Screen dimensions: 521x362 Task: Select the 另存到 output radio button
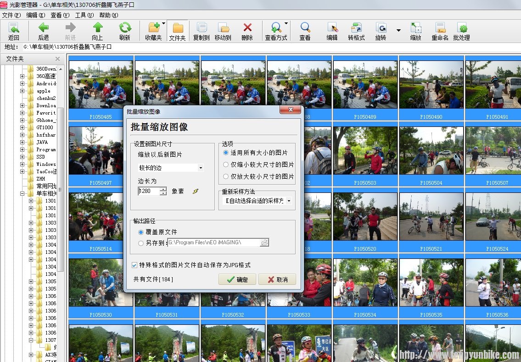coord(141,243)
